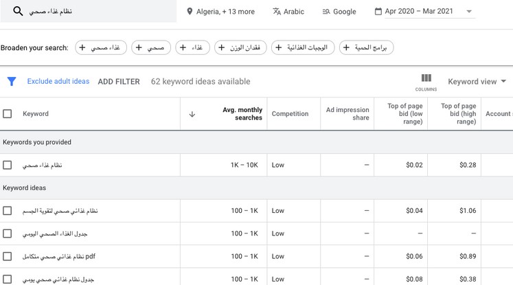
Task: Check the box for the pdf keyword row
Action: click(7, 256)
